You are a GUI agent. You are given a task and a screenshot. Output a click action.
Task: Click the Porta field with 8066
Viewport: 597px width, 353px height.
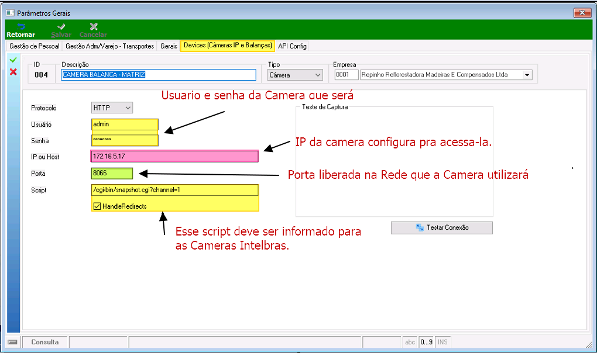click(112, 173)
